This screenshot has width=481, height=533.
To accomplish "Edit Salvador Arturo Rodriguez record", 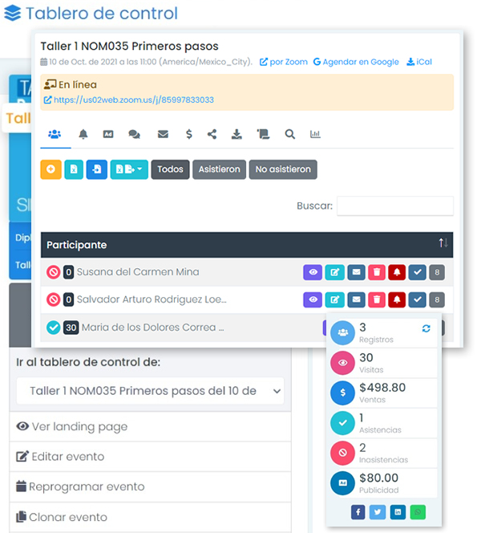I will 335,300.
